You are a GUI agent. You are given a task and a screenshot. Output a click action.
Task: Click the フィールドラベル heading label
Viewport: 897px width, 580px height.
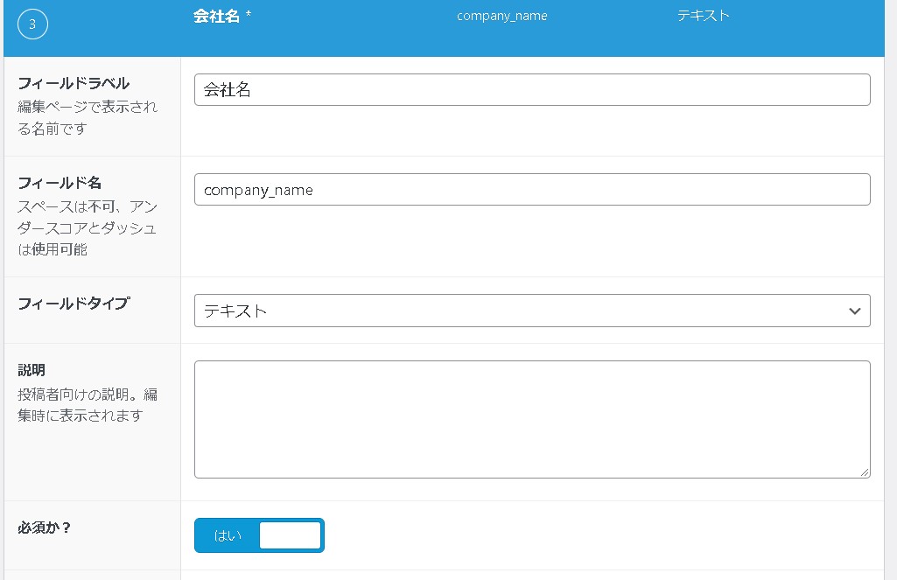pos(74,83)
